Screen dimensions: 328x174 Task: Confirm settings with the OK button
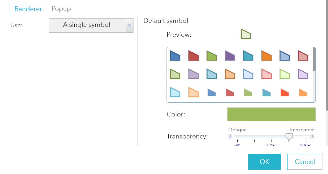264,162
